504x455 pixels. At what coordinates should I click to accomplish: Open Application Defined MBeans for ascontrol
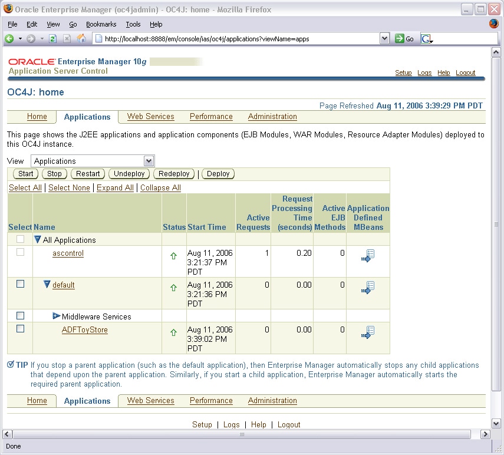click(368, 255)
